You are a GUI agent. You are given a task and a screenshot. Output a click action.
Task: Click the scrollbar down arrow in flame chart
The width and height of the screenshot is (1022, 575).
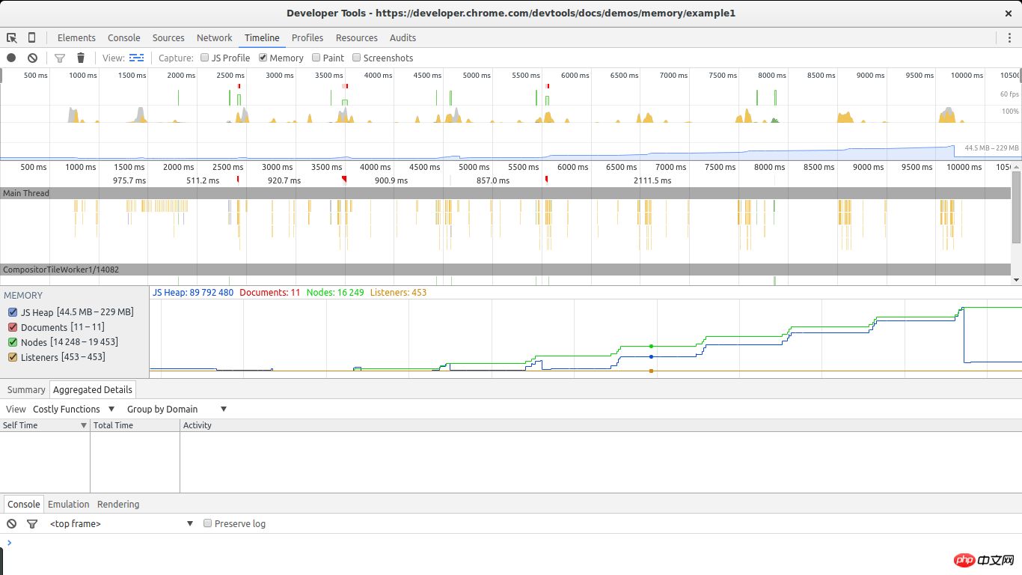[x=1016, y=280]
